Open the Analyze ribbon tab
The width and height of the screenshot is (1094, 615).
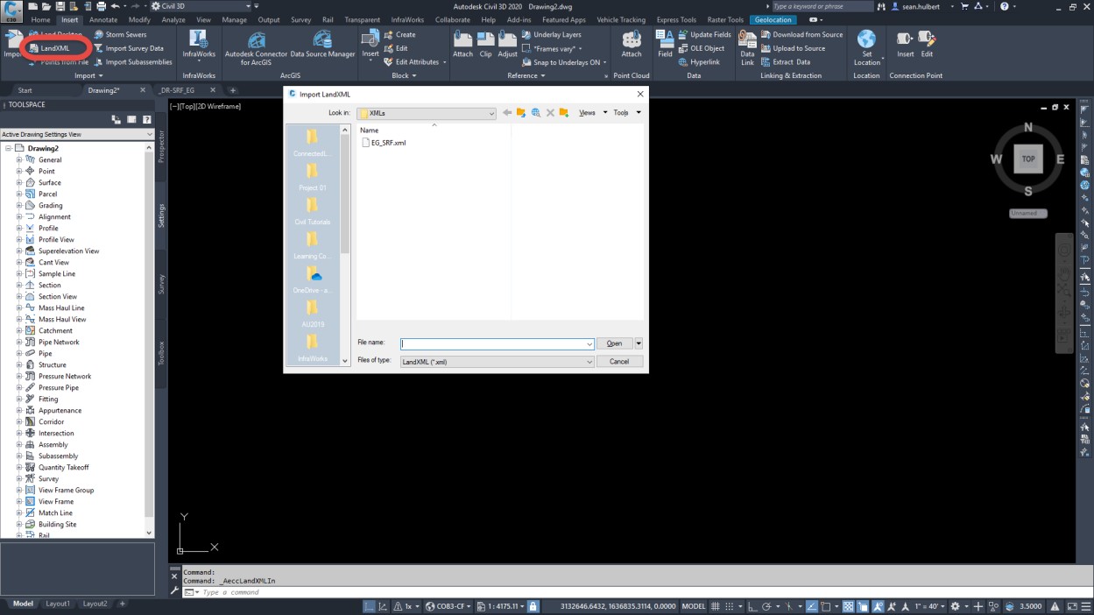point(173,19)
